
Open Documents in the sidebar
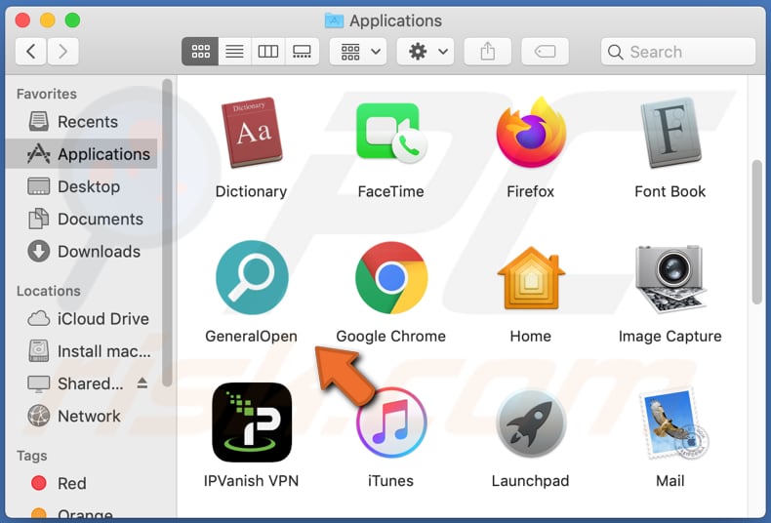[x=81, y=219]
